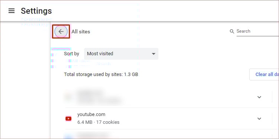Image resolution: width=279 pixels, height=139 pixels.
Task: Expand the first blurred site entry
Action: click(259, 97)
